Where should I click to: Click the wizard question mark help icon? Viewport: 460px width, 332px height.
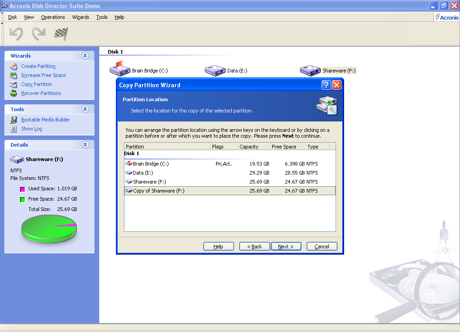[x=326, y=85]
